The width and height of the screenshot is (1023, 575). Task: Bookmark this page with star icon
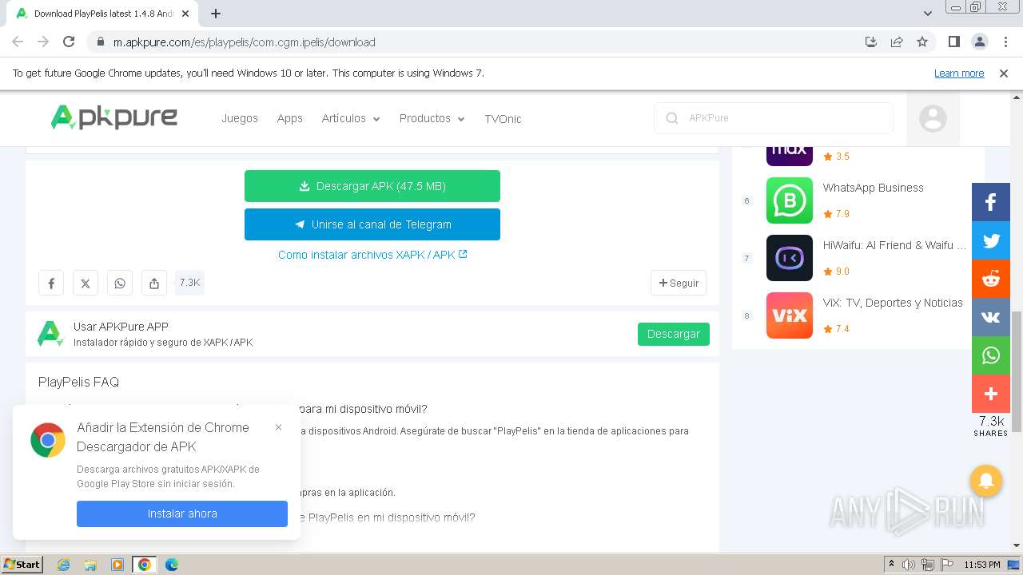pos(922,42)
